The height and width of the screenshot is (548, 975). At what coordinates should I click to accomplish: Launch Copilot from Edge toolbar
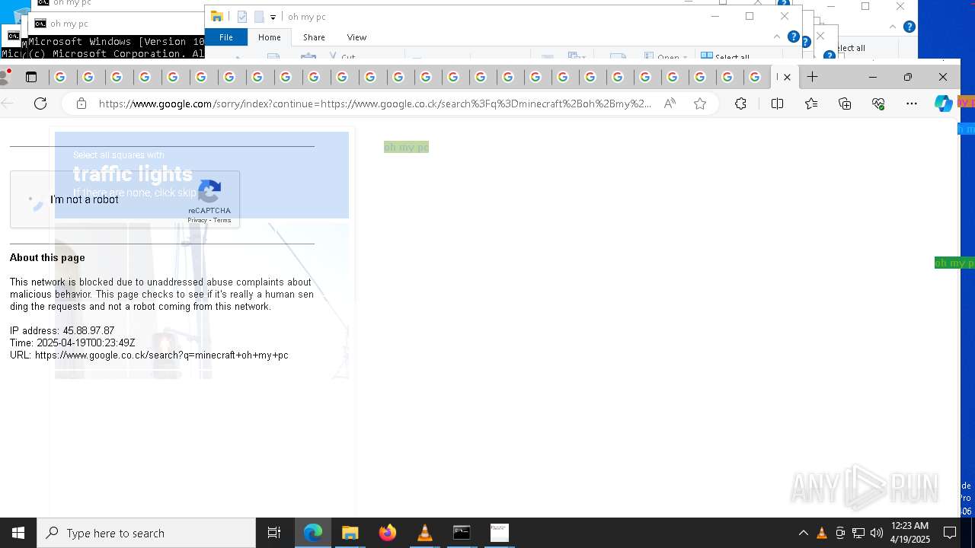(944, 104)
